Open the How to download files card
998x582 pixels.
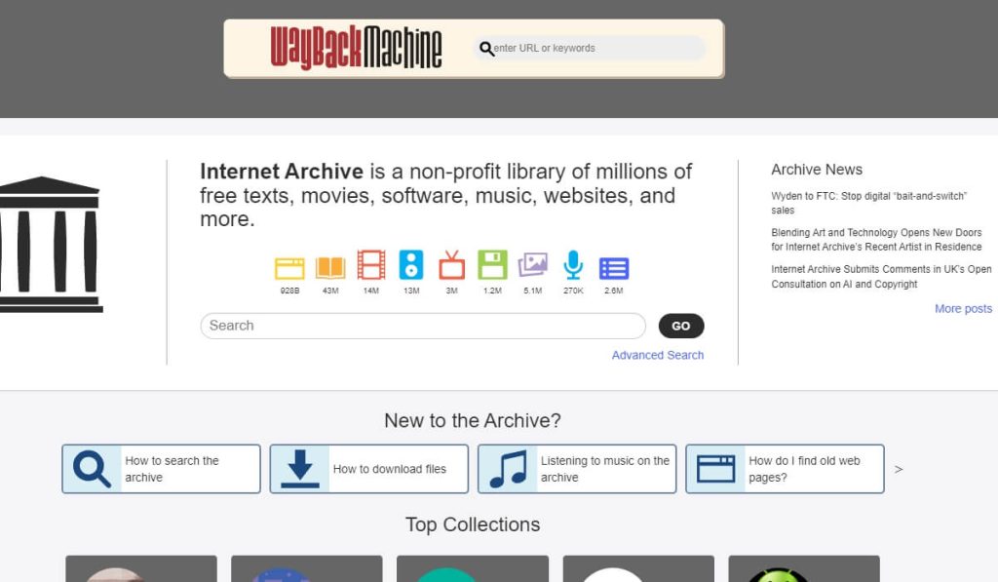369,469
